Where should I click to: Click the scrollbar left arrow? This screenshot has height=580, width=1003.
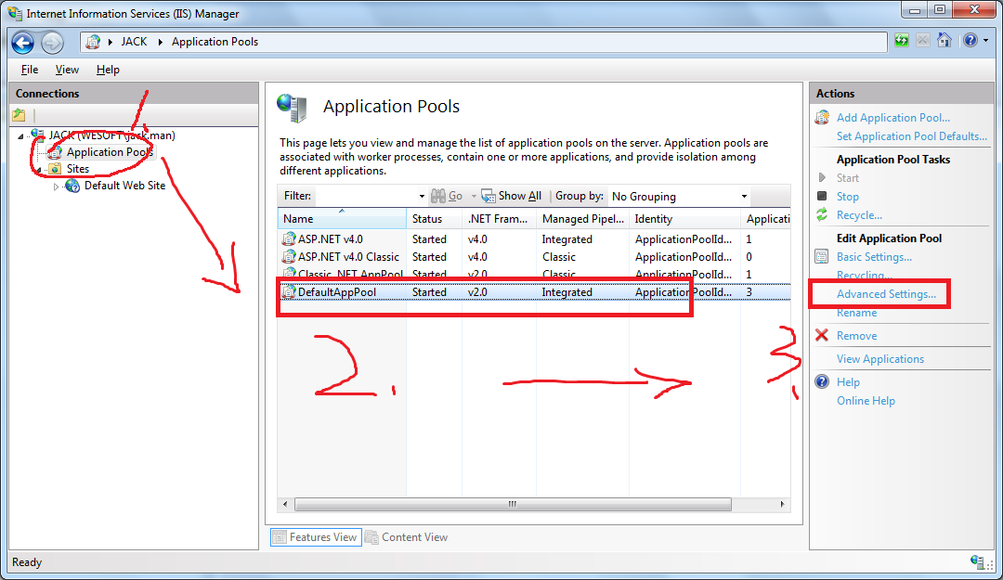tap(285, 504)
